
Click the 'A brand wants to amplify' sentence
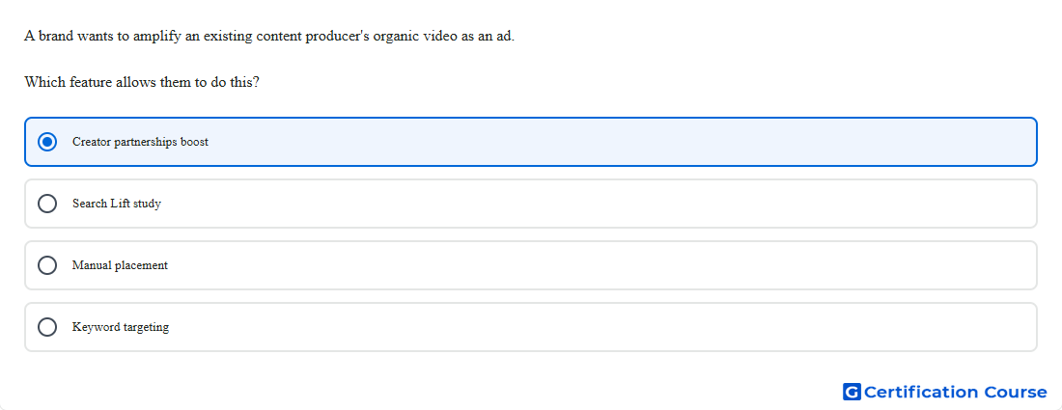[269, 36]
